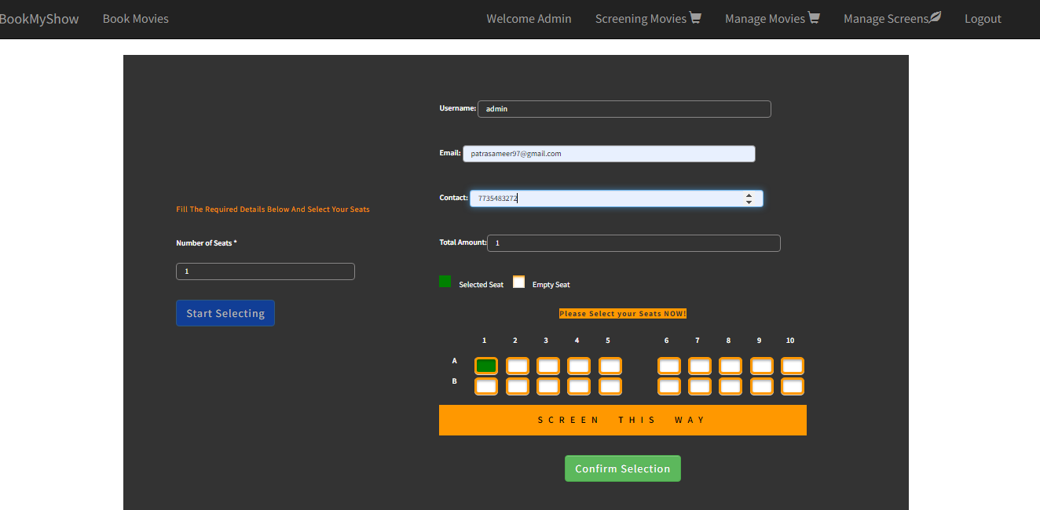The image size is (1040, 510).
Task: Select seat B1 in the seat map
Action: click(485, 386)
